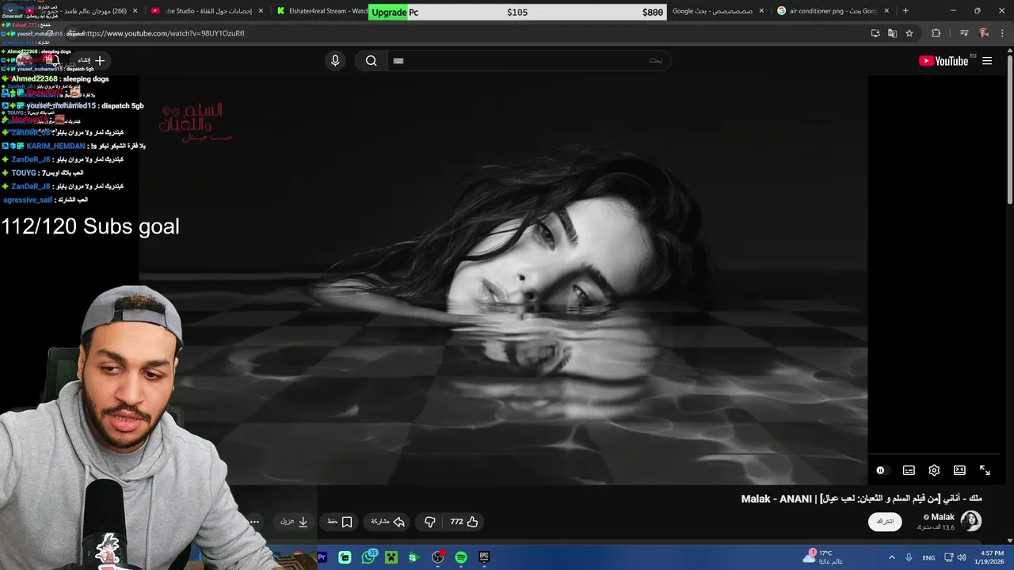
Task: Open the 17°C weather widget
Action: pyautogui.click(x=821, y=557)
